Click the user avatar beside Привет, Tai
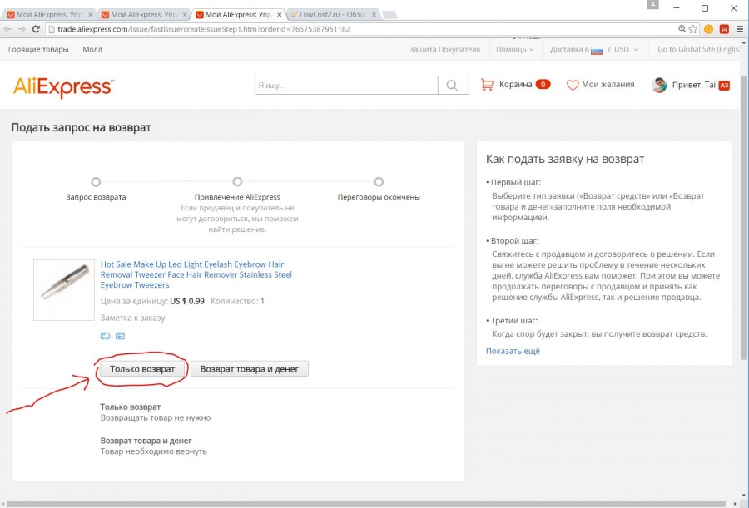This screenshot has width=749, height=508. [x=659, y=85]
